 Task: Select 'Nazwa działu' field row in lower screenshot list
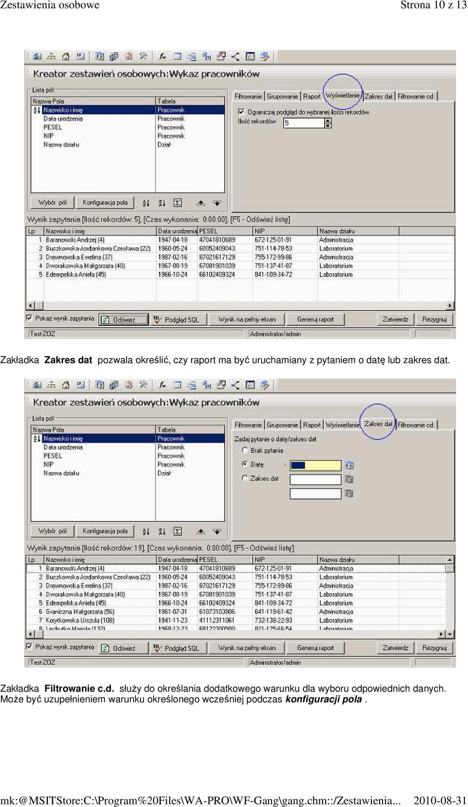click(x=128, y=473)
